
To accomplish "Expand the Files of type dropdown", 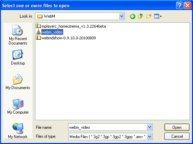I will [x=149, y=137].
